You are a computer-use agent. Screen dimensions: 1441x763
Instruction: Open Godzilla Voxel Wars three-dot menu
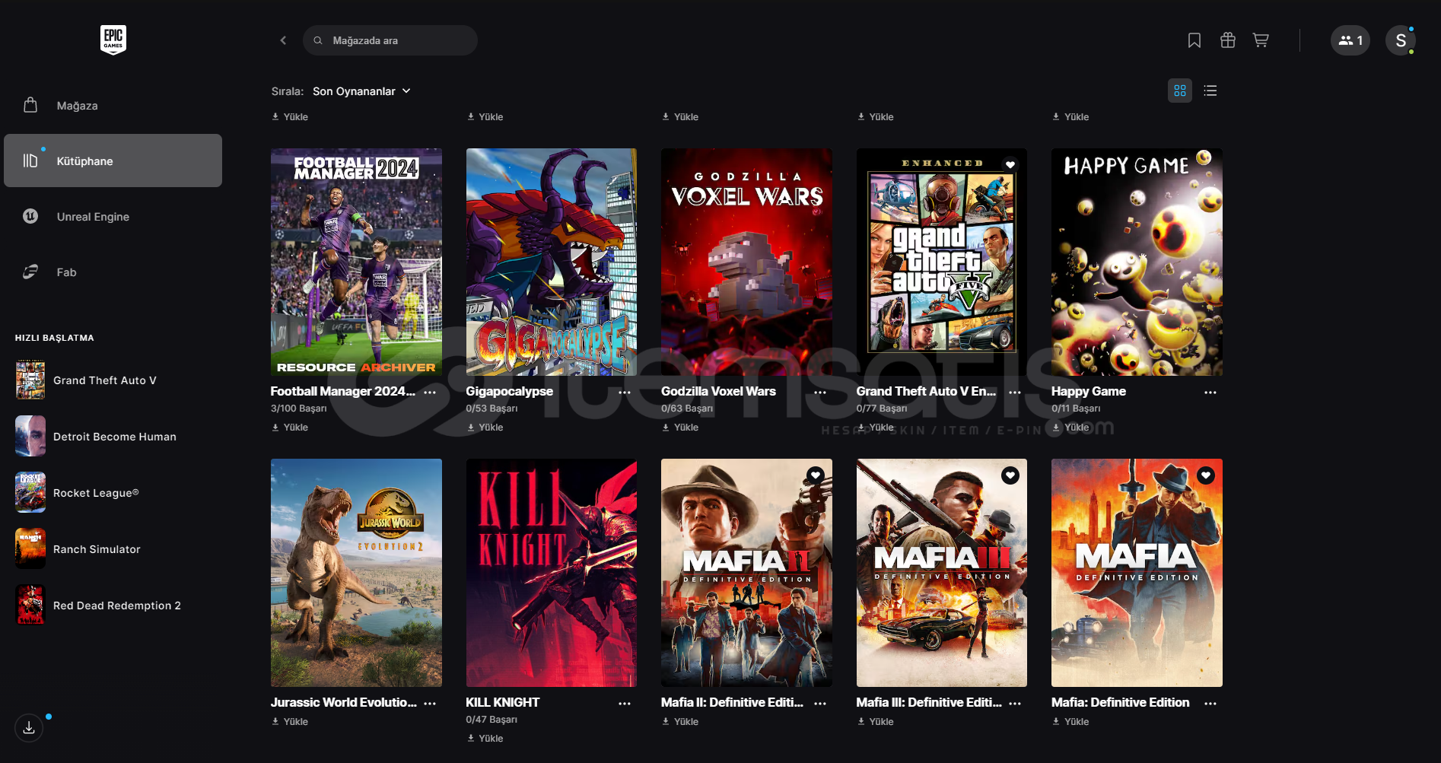(x=820, y=393)
